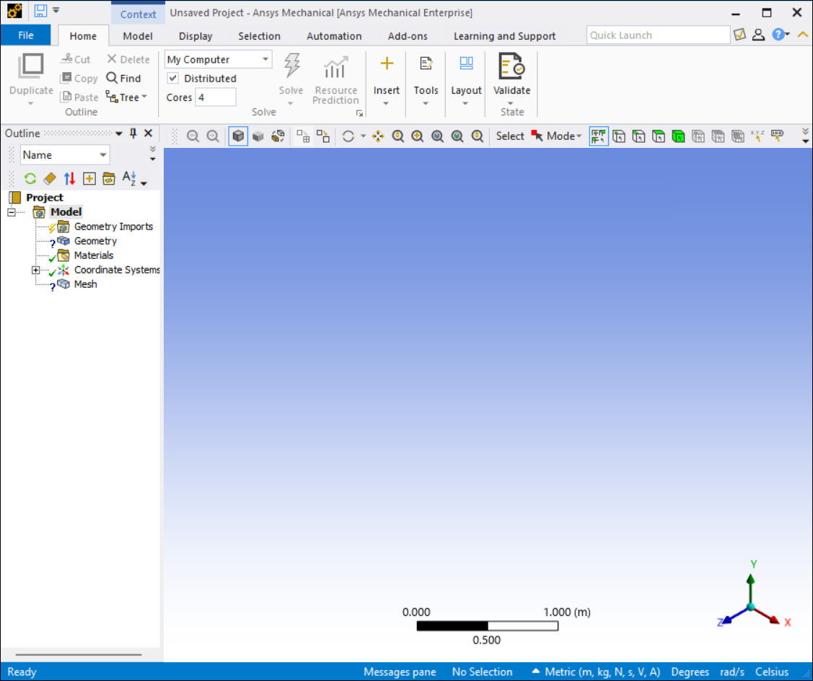The height and width of the screenshot is (681, 813).
Task: Select the Mesh tree item
Action: [x=86, y=285]
